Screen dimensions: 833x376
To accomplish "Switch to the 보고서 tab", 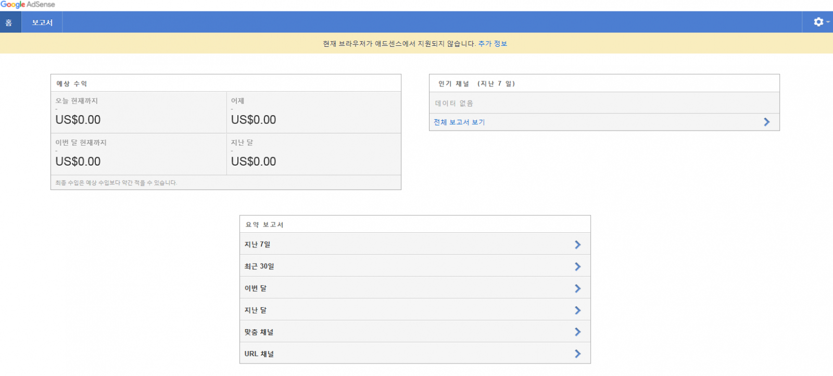I will 42,22.
